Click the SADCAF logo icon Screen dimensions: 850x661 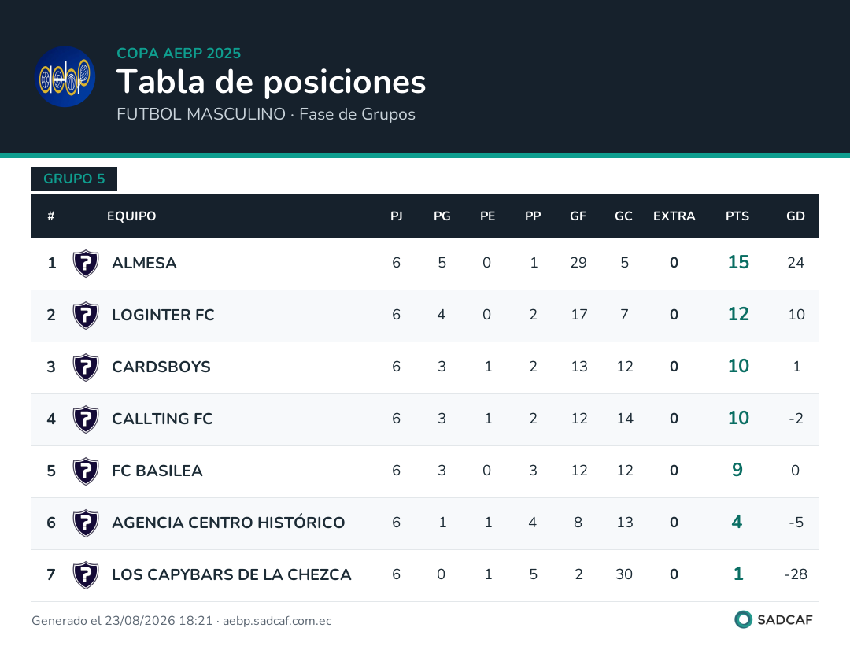pyautogui.click(x=743, y=619)
